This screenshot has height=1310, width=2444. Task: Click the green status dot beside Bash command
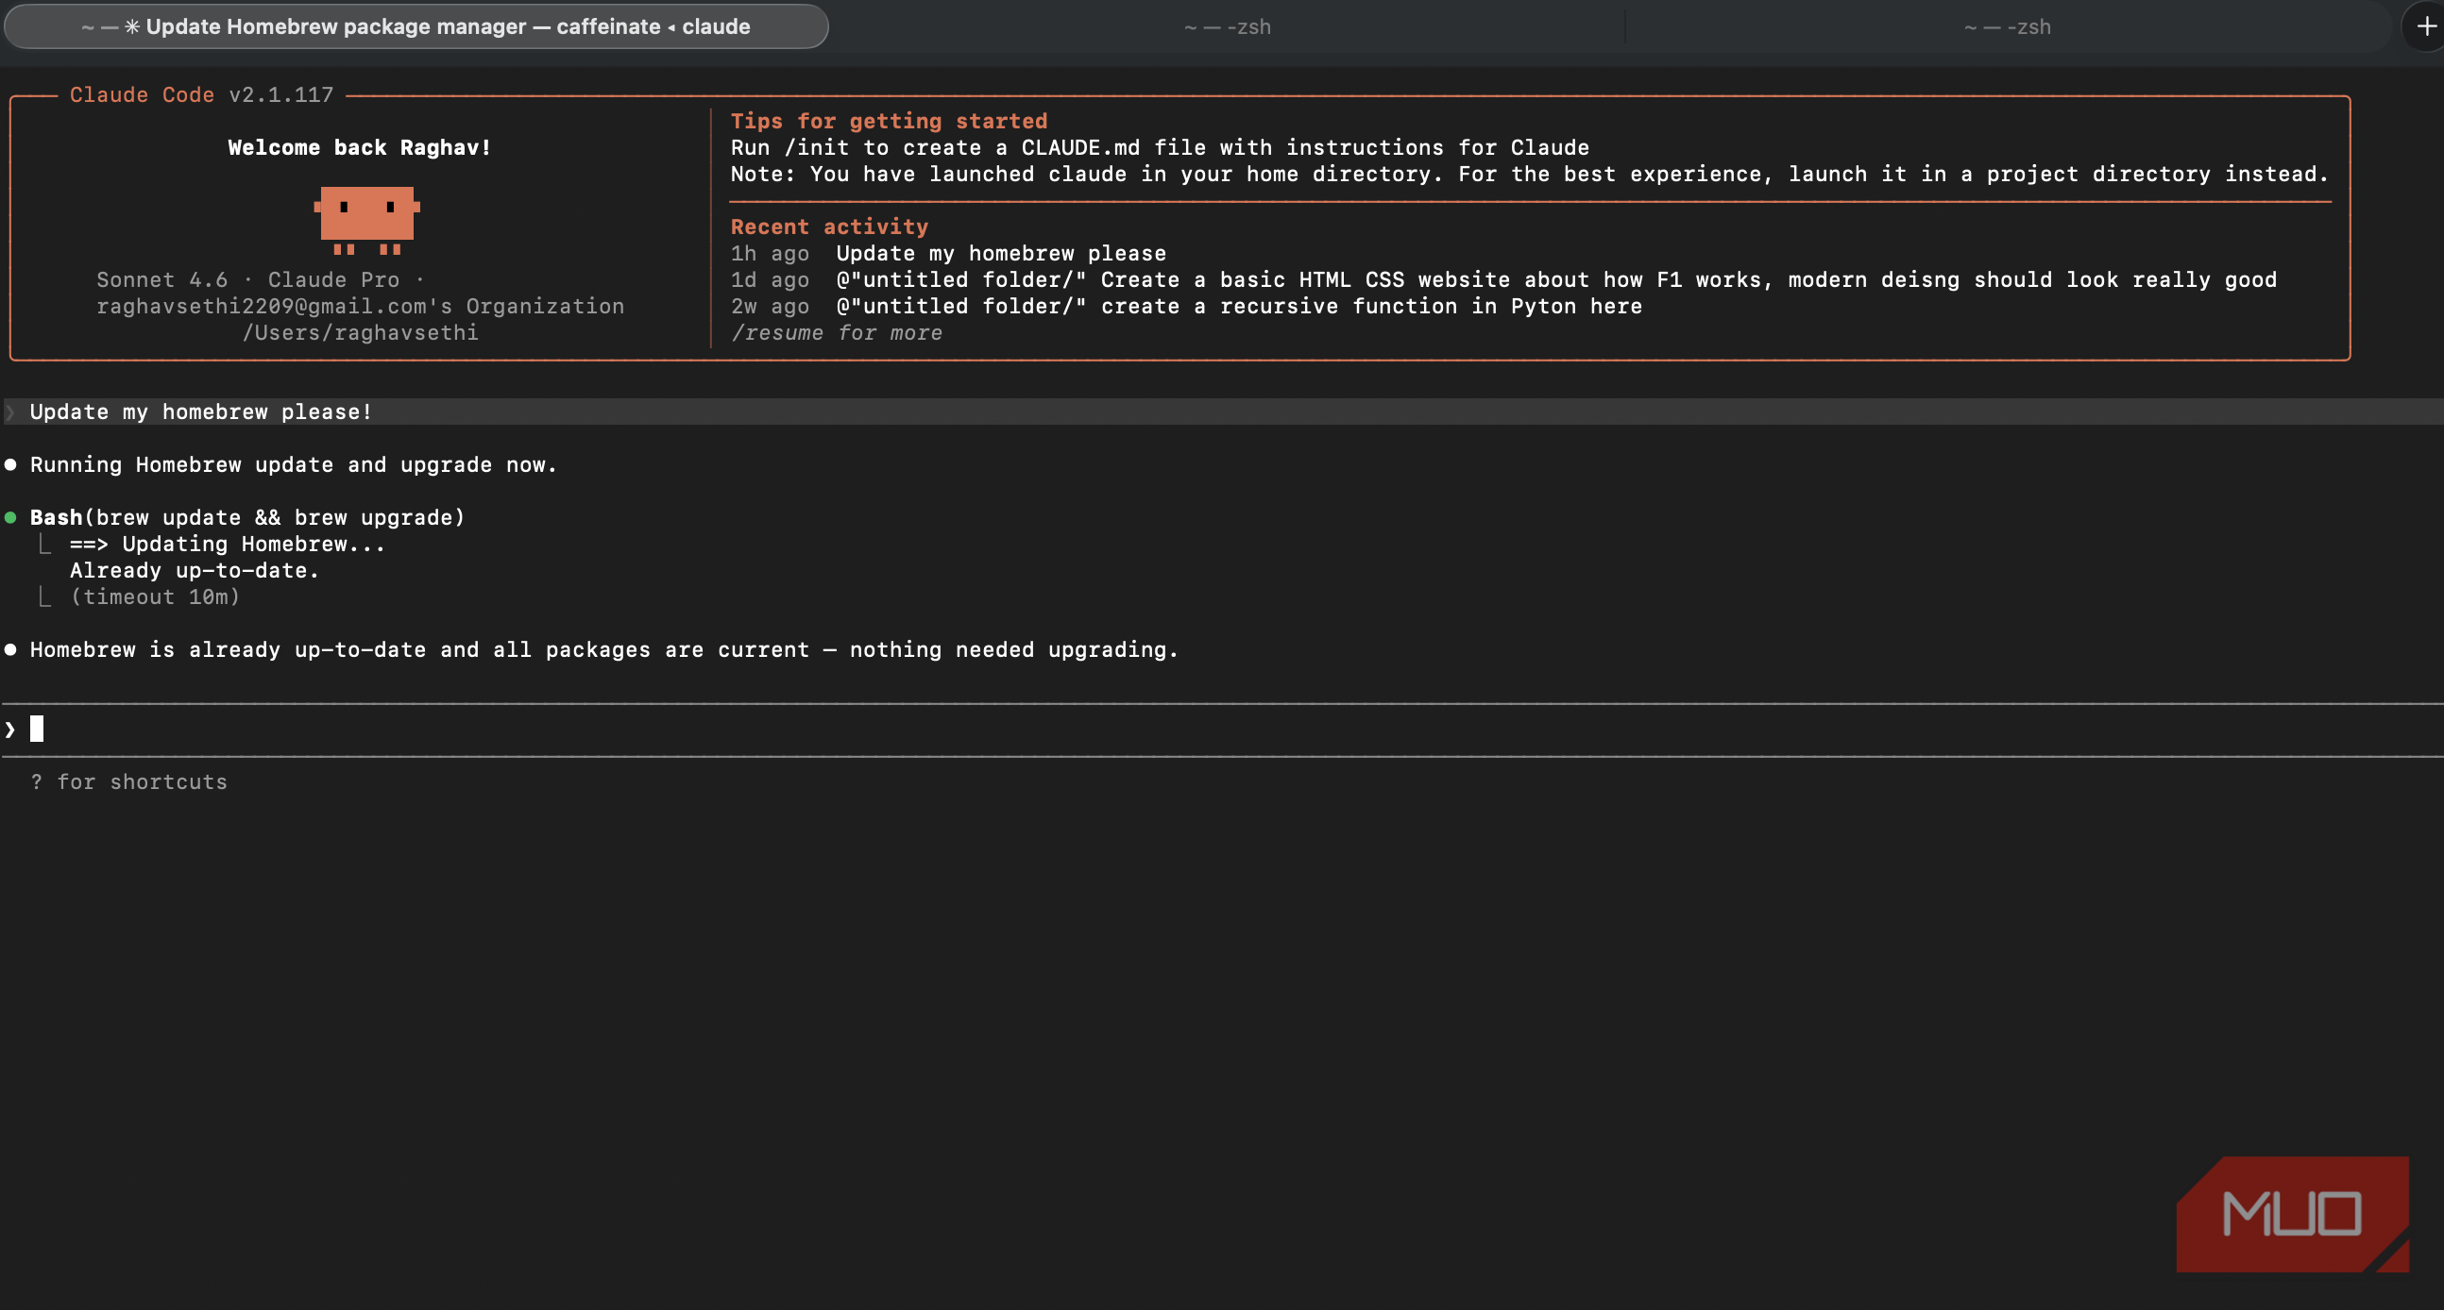pos(10,517)
